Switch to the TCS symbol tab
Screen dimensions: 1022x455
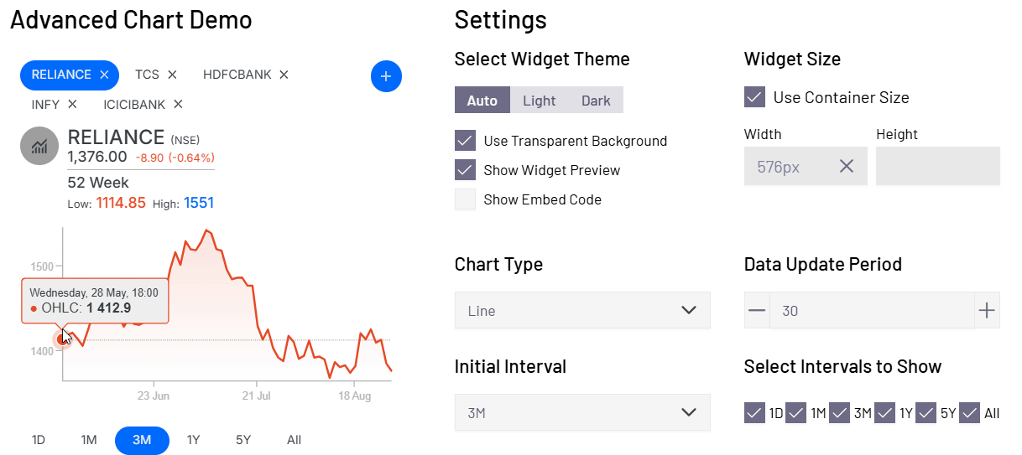click(147, 75)
